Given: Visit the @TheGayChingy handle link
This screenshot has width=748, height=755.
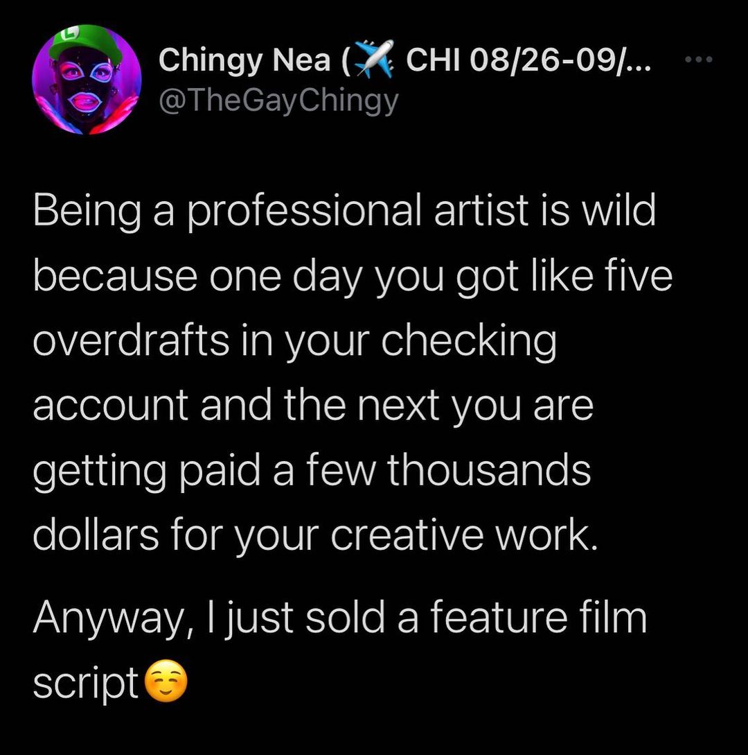Looking at the screenshot, I should pyautogui.click(x=278, y=101).
